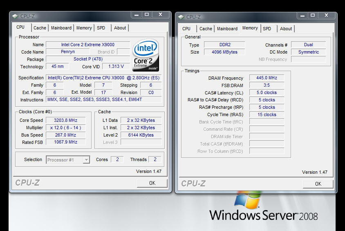Screen dimensions: 345x231
Task: Select the CPU tab in left window
Action: click(x=20, y=27)
